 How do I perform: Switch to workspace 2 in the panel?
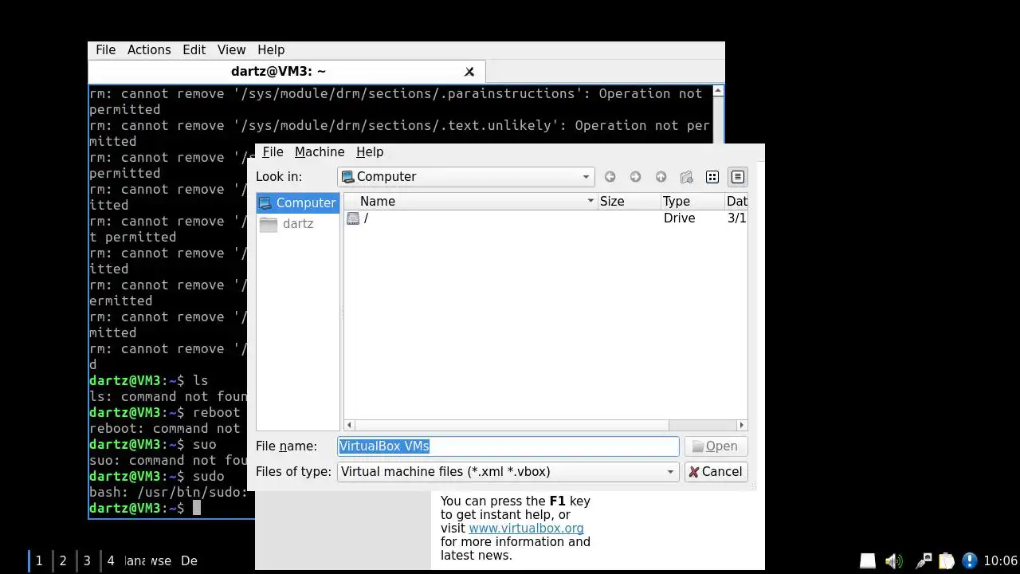point(63,561)
